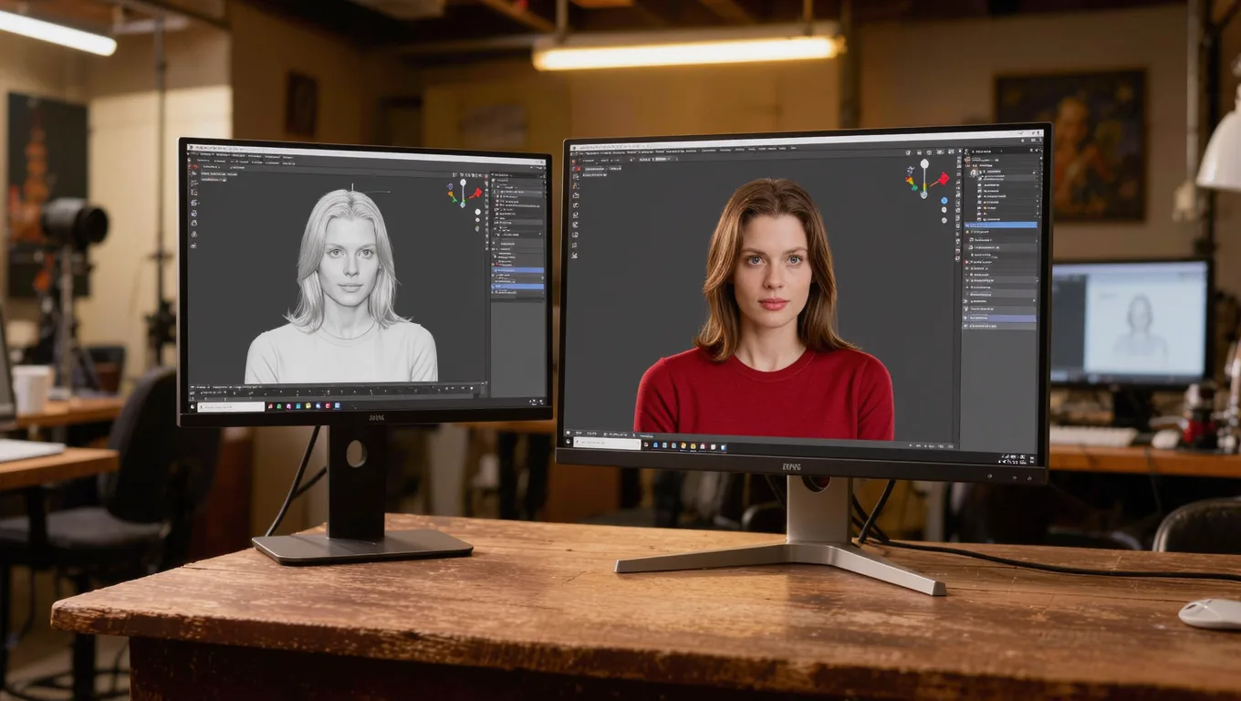This screenshot has height=701, width=1241.
Task: Select purple highlighted lower panel row on right monitor
Action: tap(1001, 318)
